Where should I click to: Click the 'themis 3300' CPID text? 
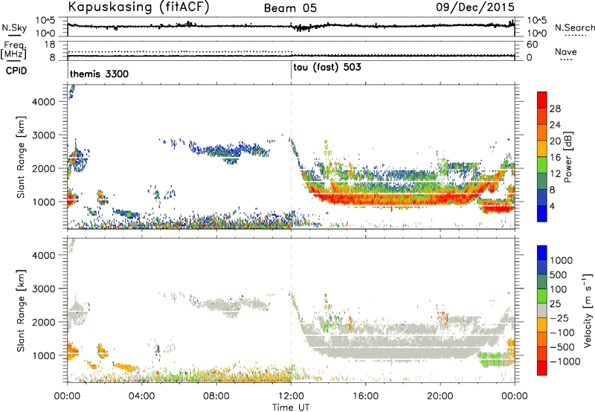click(99, 74)
